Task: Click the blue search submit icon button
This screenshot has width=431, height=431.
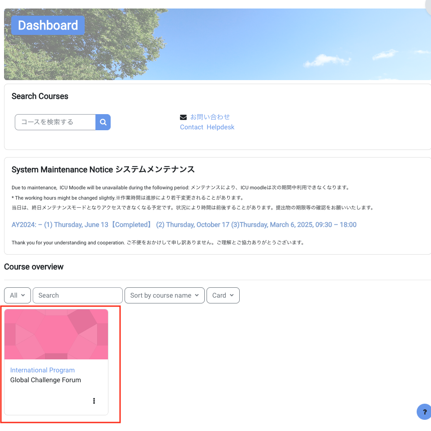Action: tap(103, 122)
